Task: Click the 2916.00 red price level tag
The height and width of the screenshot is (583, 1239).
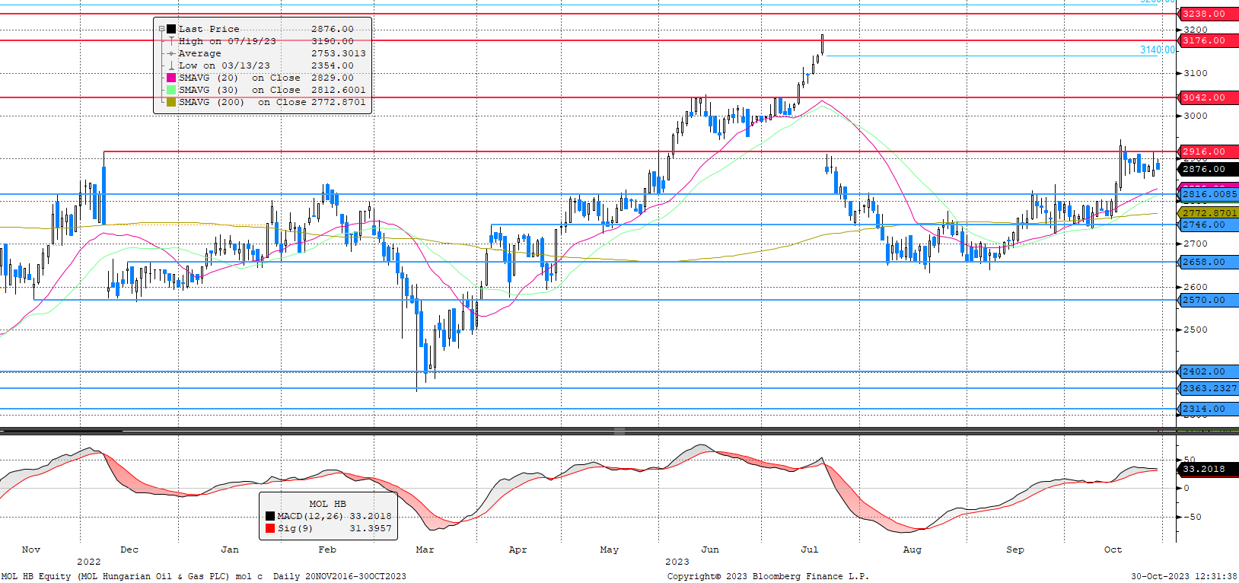Action: coord(1207,151)
